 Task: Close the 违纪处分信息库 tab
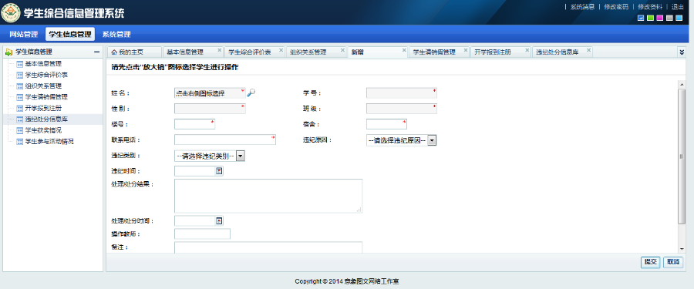(588, 50)
